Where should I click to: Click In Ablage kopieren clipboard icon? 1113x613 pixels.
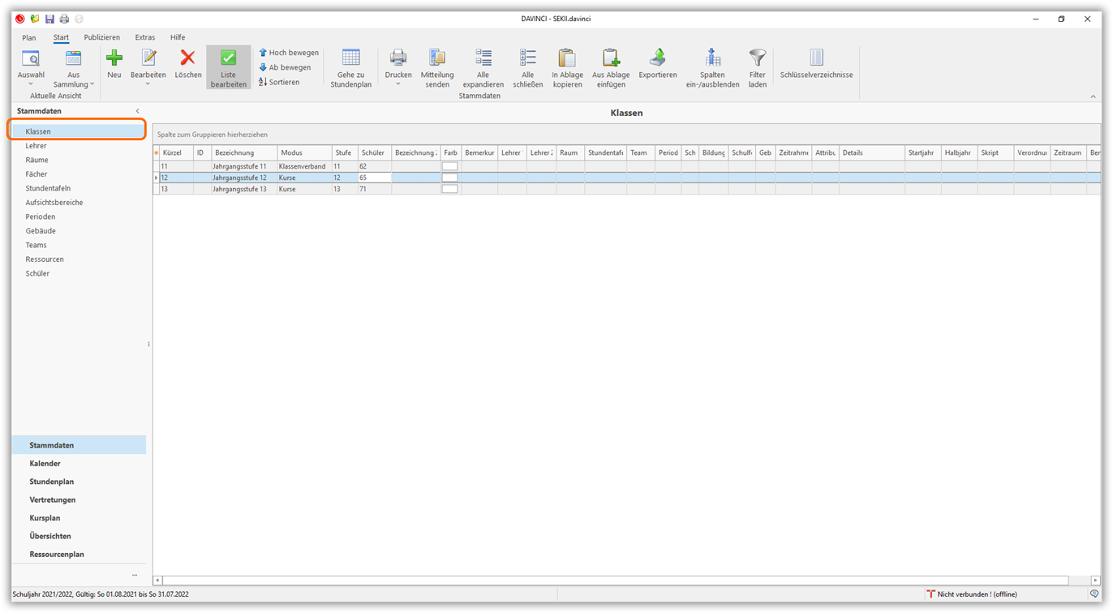567,58
